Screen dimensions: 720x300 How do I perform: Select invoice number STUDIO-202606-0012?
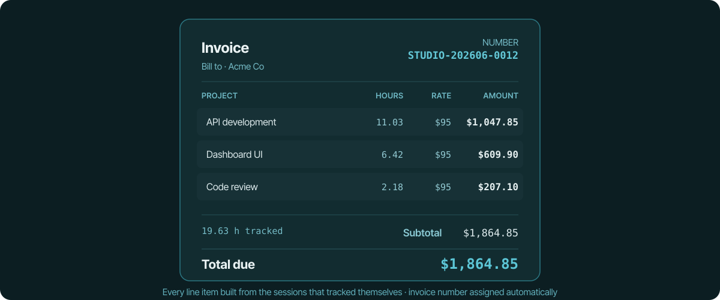click(x=463, y=55)
